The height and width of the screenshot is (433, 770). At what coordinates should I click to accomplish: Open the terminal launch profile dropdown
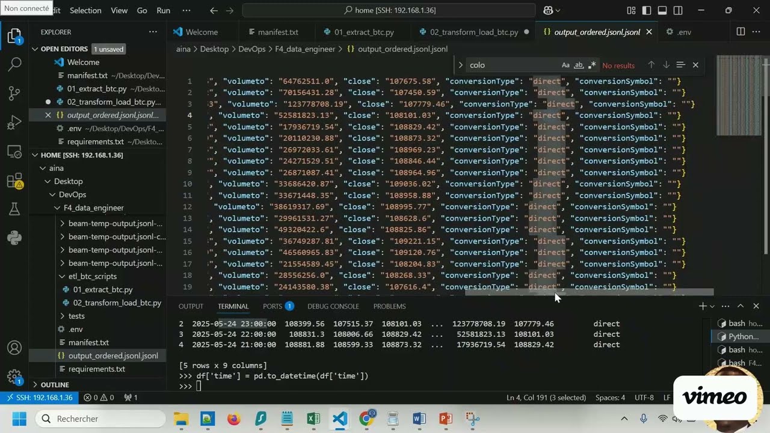point(712,306)
